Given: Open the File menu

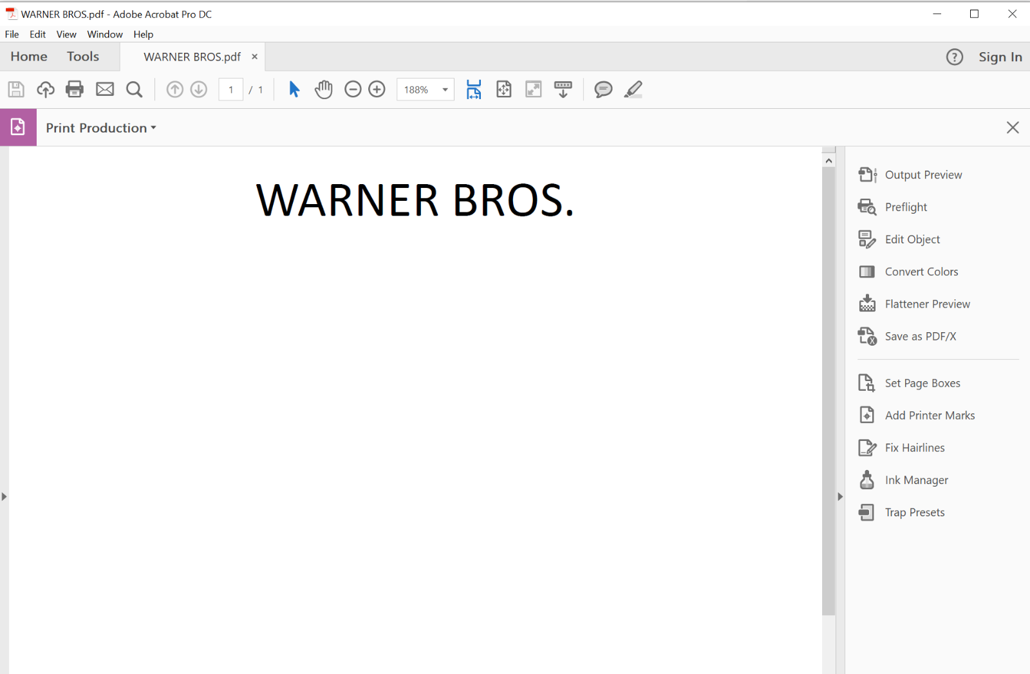Looking at the screenshot, I should (x=12, y=34).
